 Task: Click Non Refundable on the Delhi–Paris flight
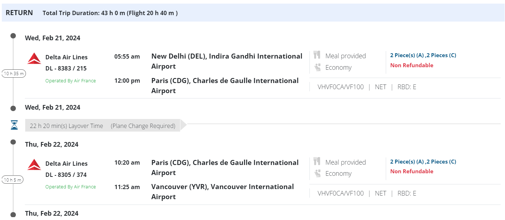click(x=412, y=65)
